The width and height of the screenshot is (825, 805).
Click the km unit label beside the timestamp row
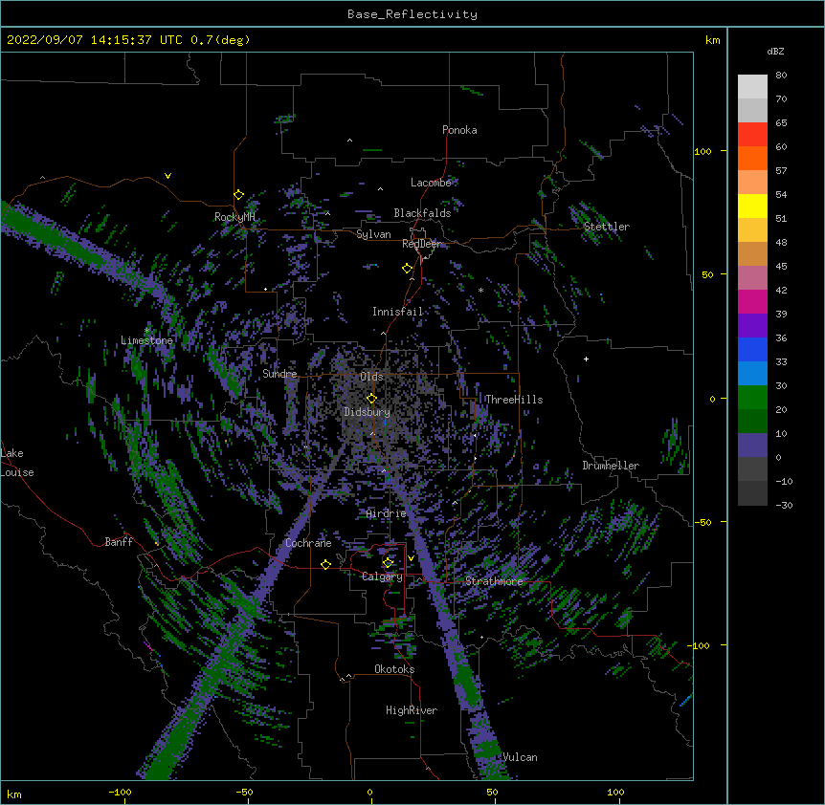pyautogui.click(x=713, y=40)
